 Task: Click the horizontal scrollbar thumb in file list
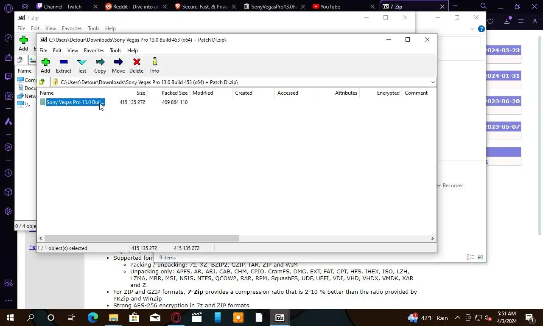[142, 239]
